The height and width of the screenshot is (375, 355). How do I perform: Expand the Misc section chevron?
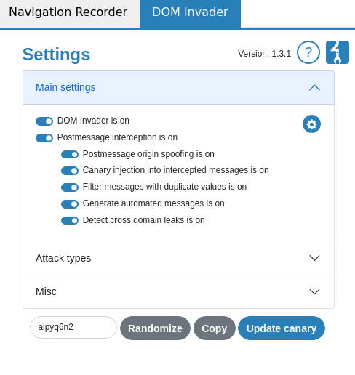(x=314, y=291)
